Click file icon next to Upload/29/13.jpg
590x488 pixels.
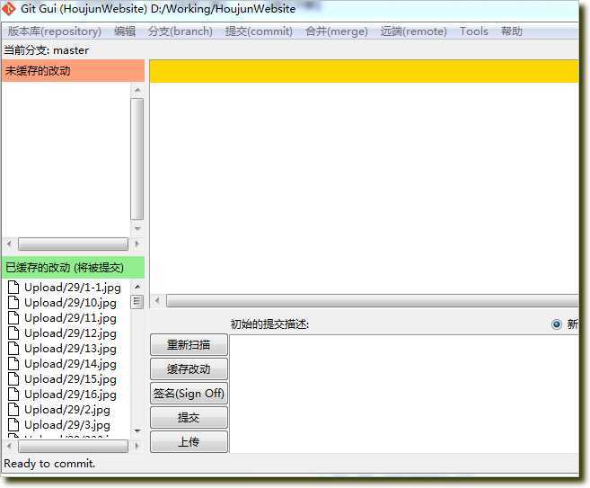click(13, 349)
